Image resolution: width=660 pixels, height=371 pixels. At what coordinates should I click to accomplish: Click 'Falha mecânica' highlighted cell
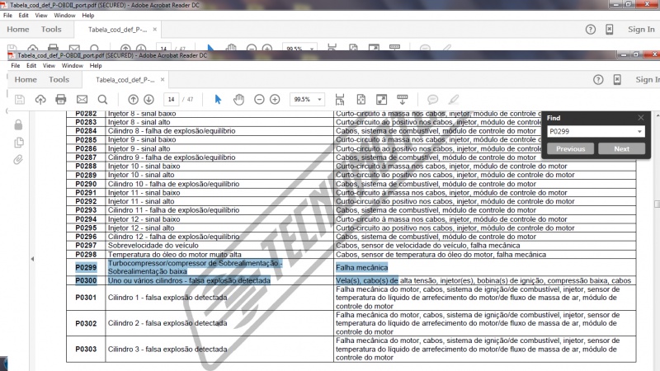361,267
